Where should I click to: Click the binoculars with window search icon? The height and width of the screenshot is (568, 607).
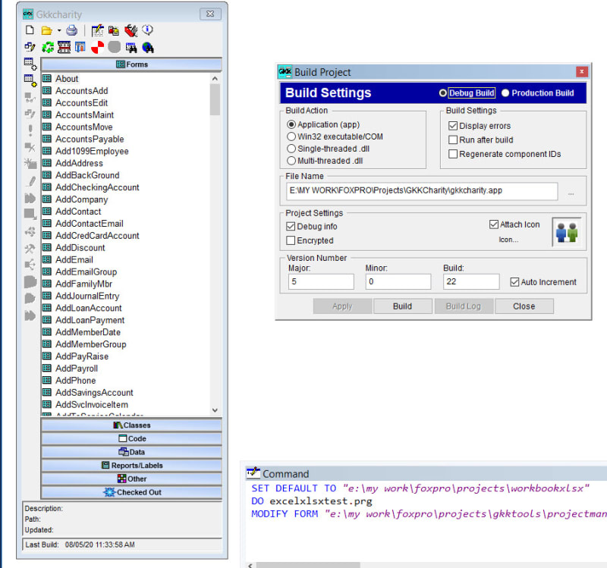[131, 47]
